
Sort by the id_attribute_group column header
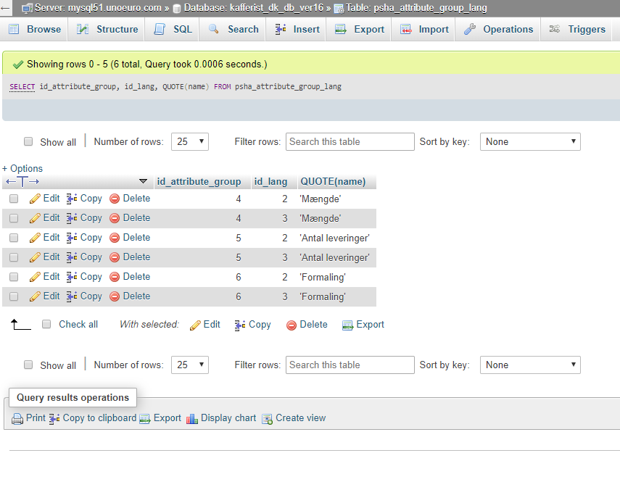[199, 182]
